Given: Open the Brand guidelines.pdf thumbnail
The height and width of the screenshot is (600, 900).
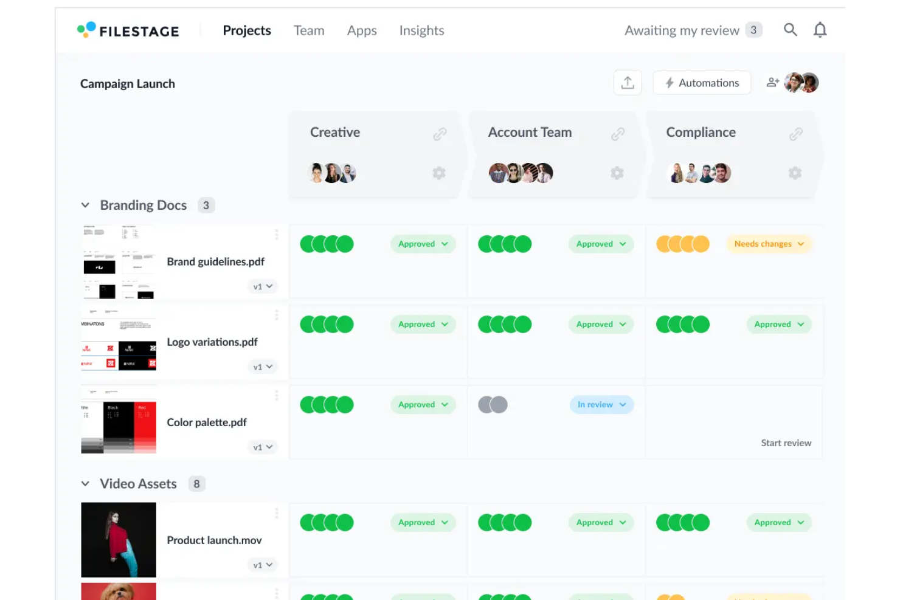Looking at the screenshot, I should click(119, 262).
